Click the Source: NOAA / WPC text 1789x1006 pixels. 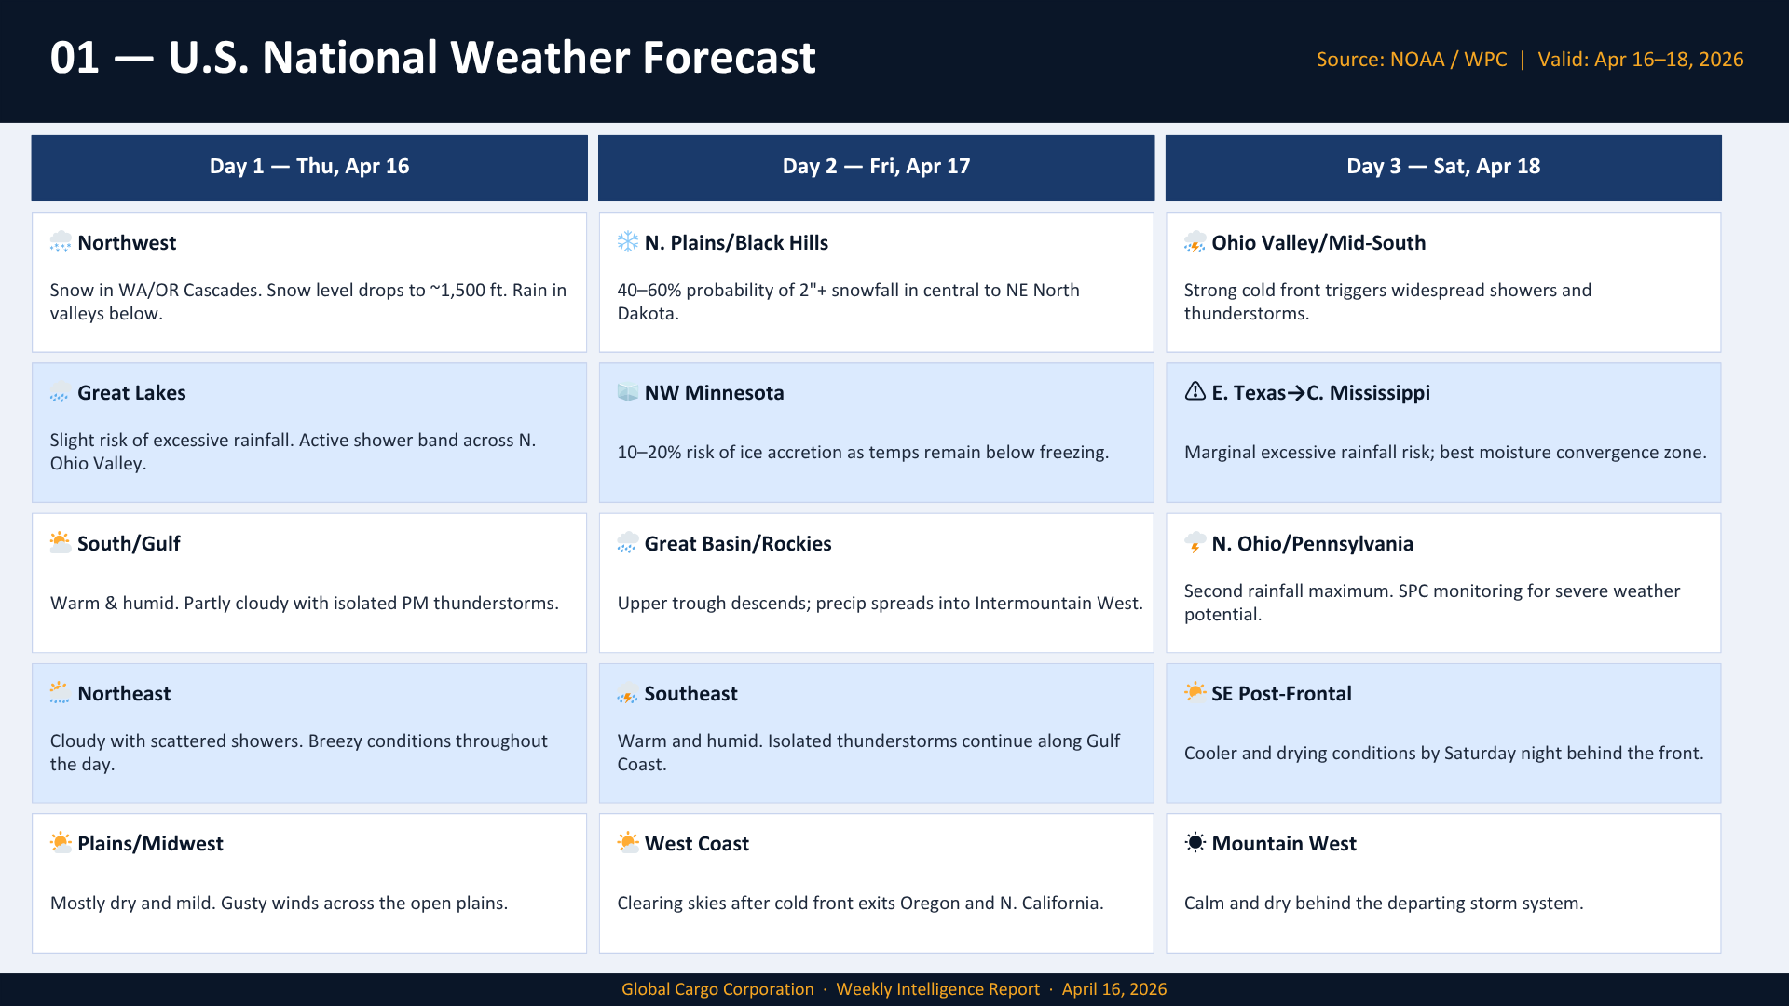tap(1411, 60)
